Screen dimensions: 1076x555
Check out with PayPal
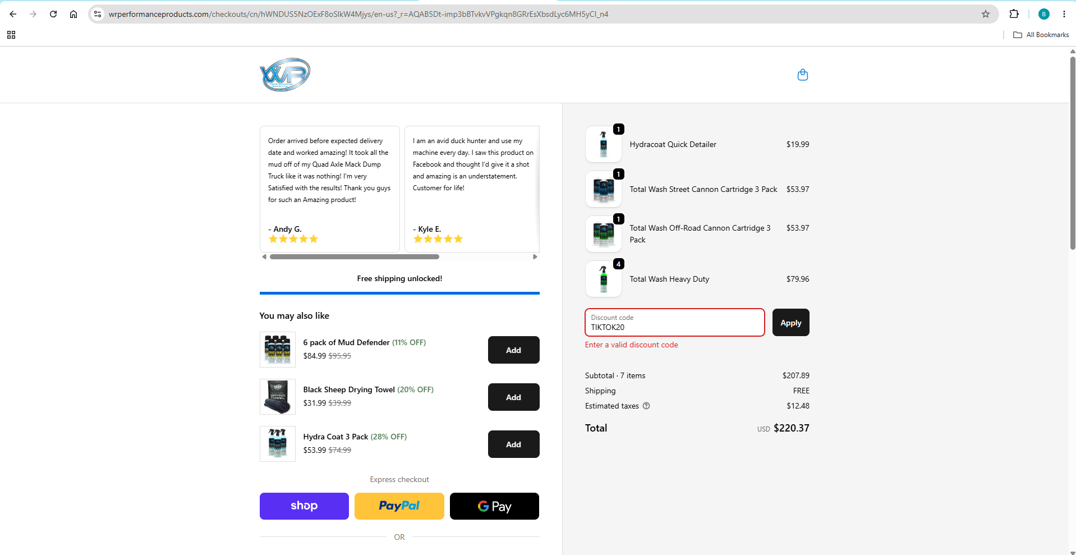point(399,506)
